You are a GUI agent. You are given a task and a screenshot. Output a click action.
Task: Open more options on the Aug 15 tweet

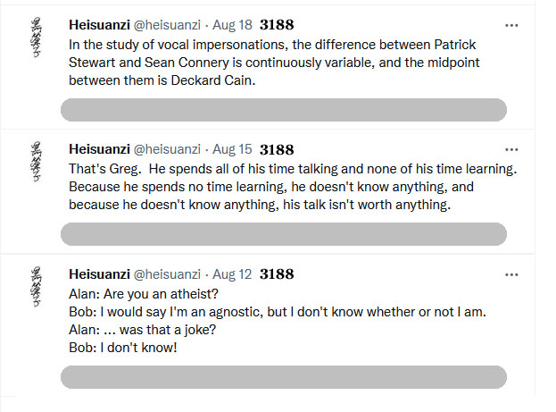pos(511,149)
